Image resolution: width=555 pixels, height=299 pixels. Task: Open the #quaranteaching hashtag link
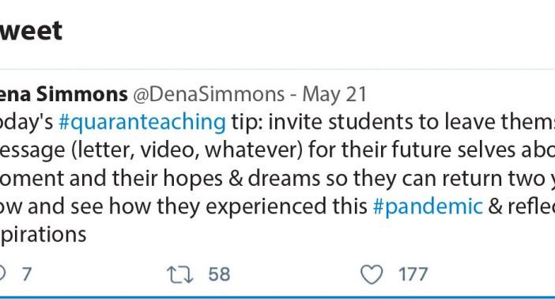[x=142, y=123]
